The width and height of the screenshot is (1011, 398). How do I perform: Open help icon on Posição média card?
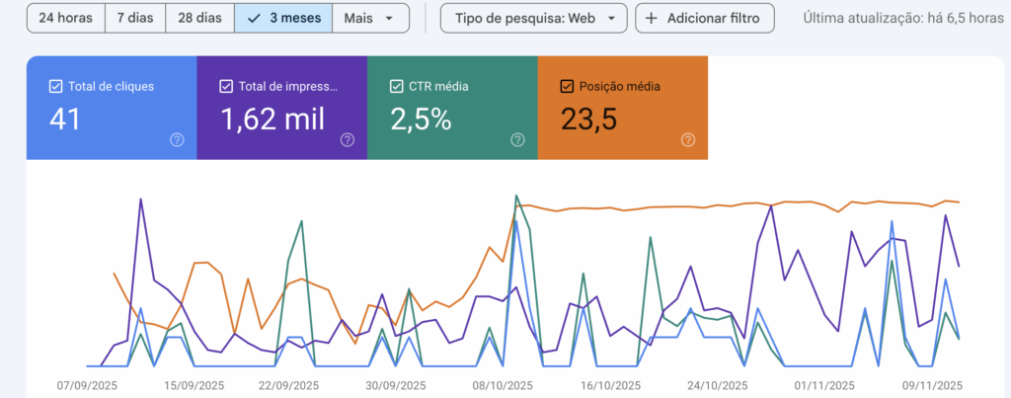click(x=688, y=140)
